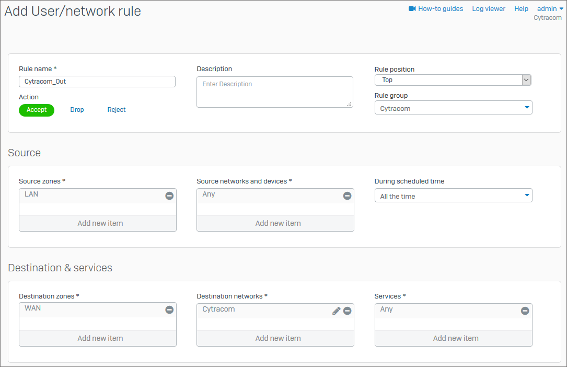567x367 pixels.
Task: Open the Log viewer
Action: [489, 9]
